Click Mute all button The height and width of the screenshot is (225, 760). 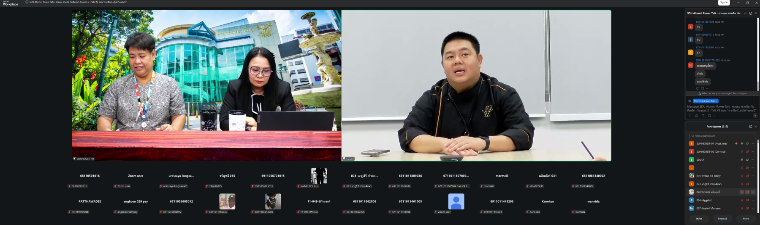click(722, 219)
